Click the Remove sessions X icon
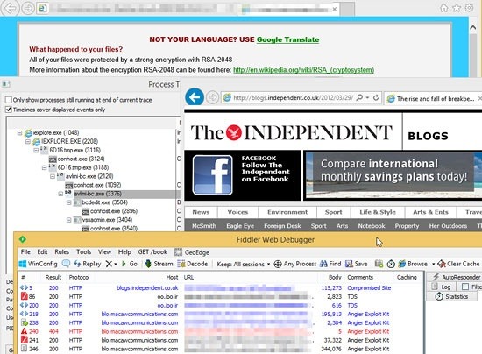 tap(109, 264)
